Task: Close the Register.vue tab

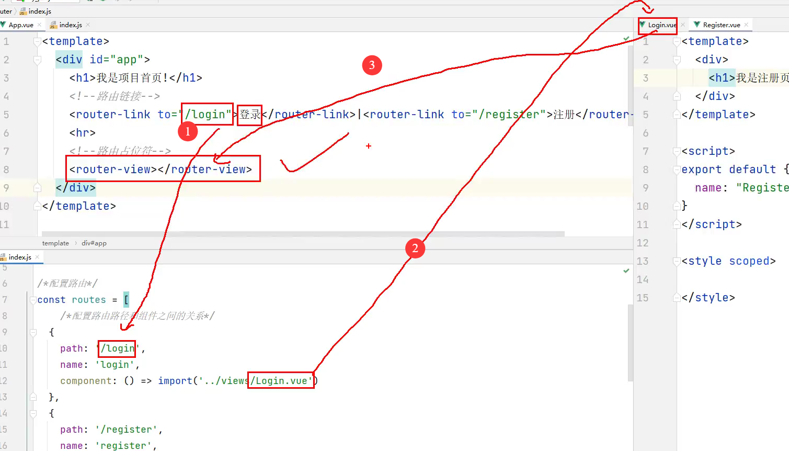Action: click(x=746, y=25)
